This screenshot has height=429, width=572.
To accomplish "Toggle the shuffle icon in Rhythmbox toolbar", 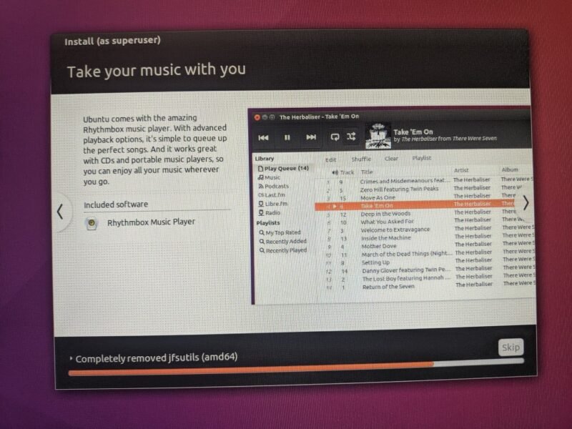I will point(352,137).
